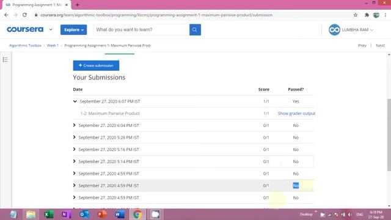This screenshot has width=391, height=220.
Task: Reload the page with refresh icon
Action: [24, 15]
